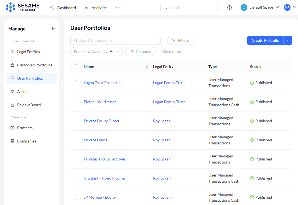Click the User Portfolios page heading
The height and width of the screenshot is (205, 298).
coord(90,28)
